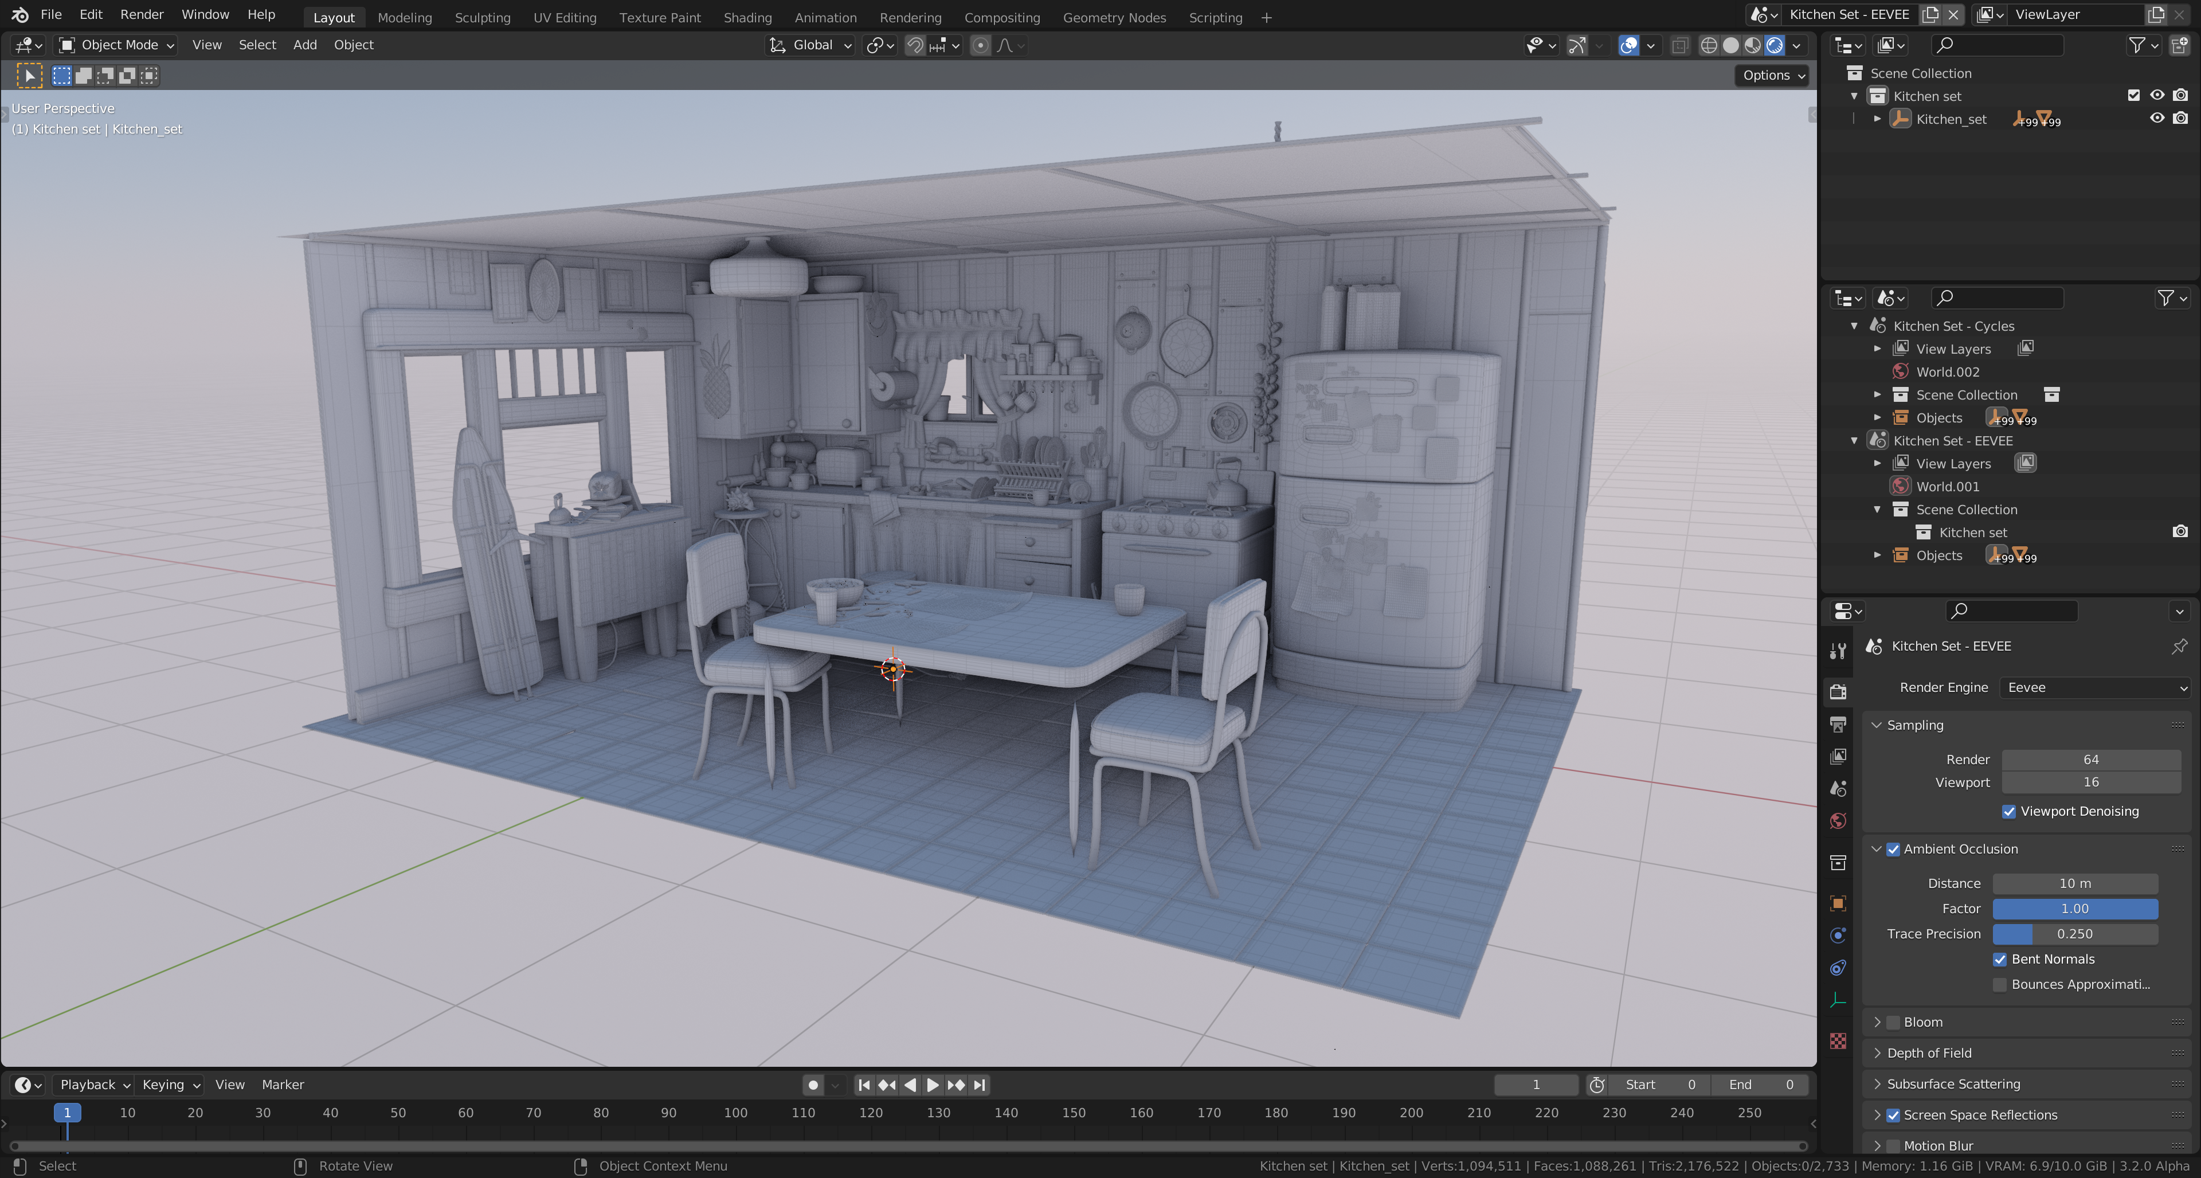Jump to the timeline end frame

(x=980, y=1085)
